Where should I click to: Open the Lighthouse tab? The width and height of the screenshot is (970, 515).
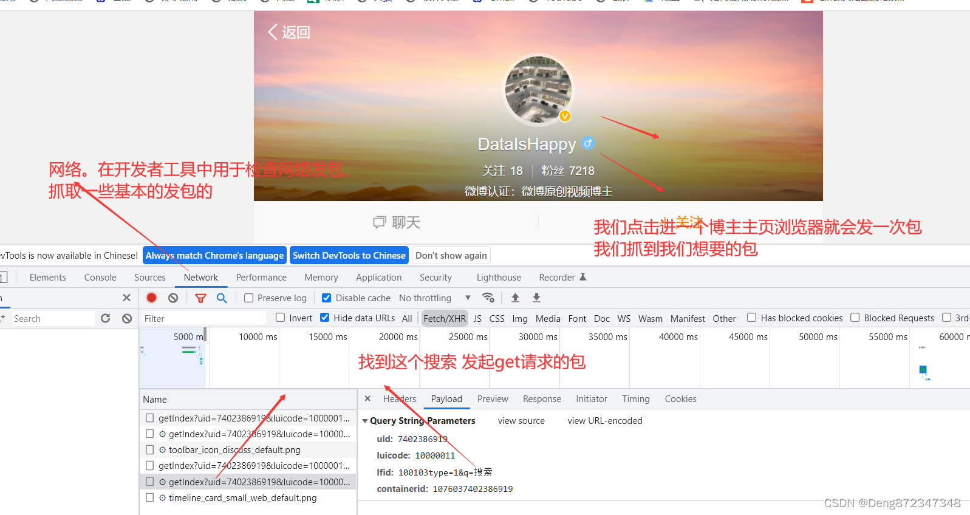tap(499, 278)
